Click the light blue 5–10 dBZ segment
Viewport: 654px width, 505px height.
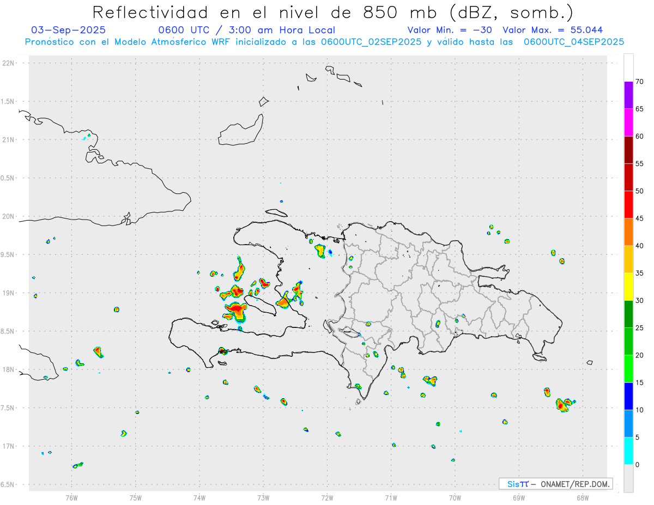pos(628,423)
